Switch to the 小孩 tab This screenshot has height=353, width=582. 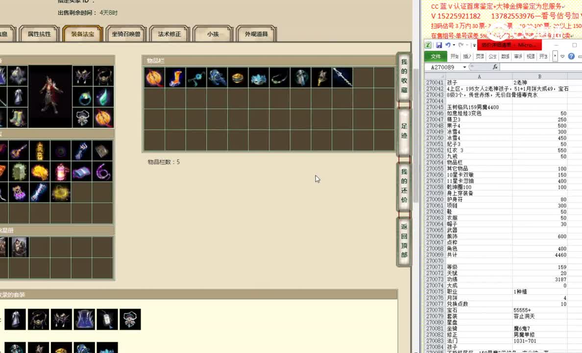(x=213, y=34)
